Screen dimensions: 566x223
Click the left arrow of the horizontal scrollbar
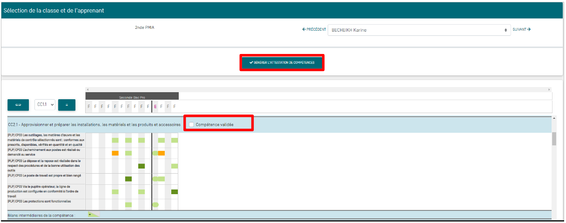[88, 89]
